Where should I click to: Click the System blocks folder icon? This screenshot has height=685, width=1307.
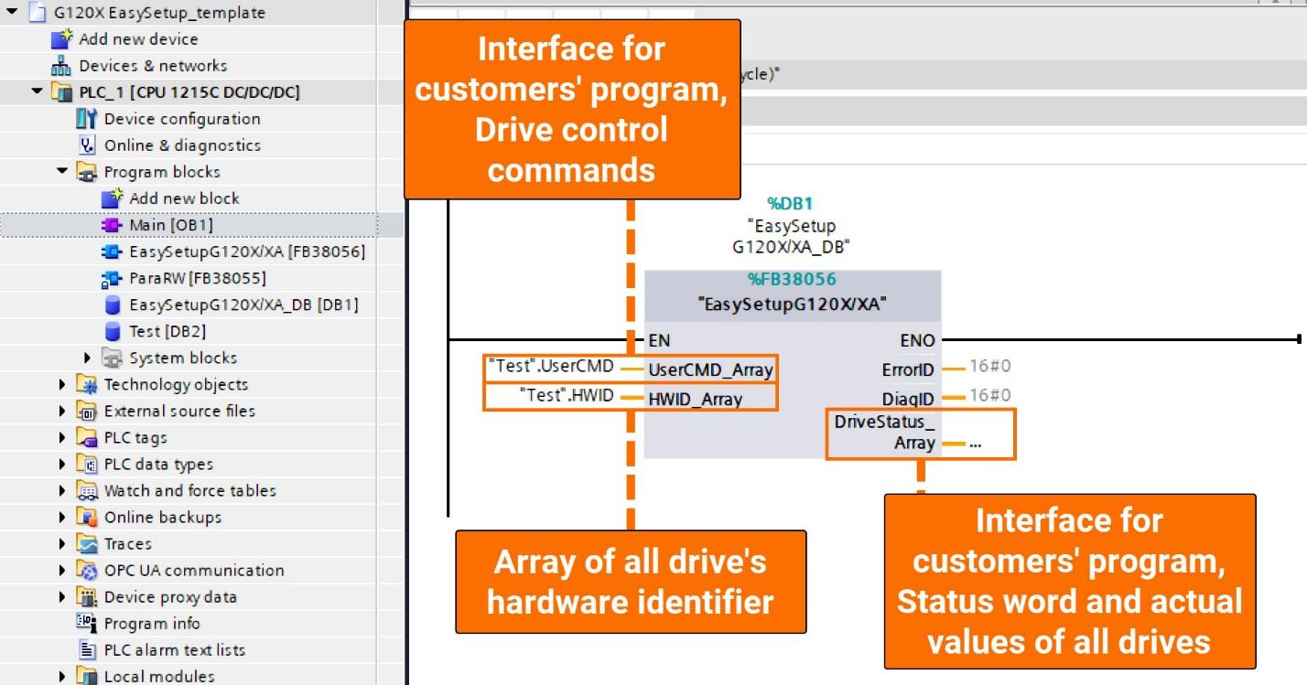tap(112, 358)
